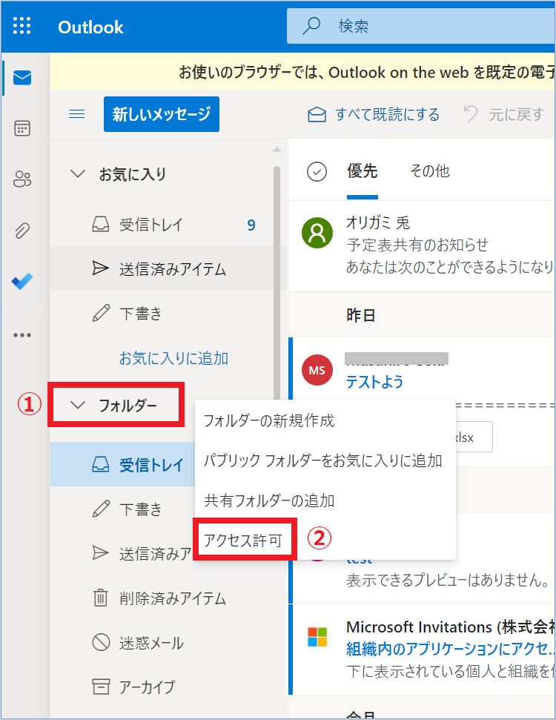Screen dimensions: 556x720
Task: Click the Microsoft logo sender avatar
Action: (317, 637)
